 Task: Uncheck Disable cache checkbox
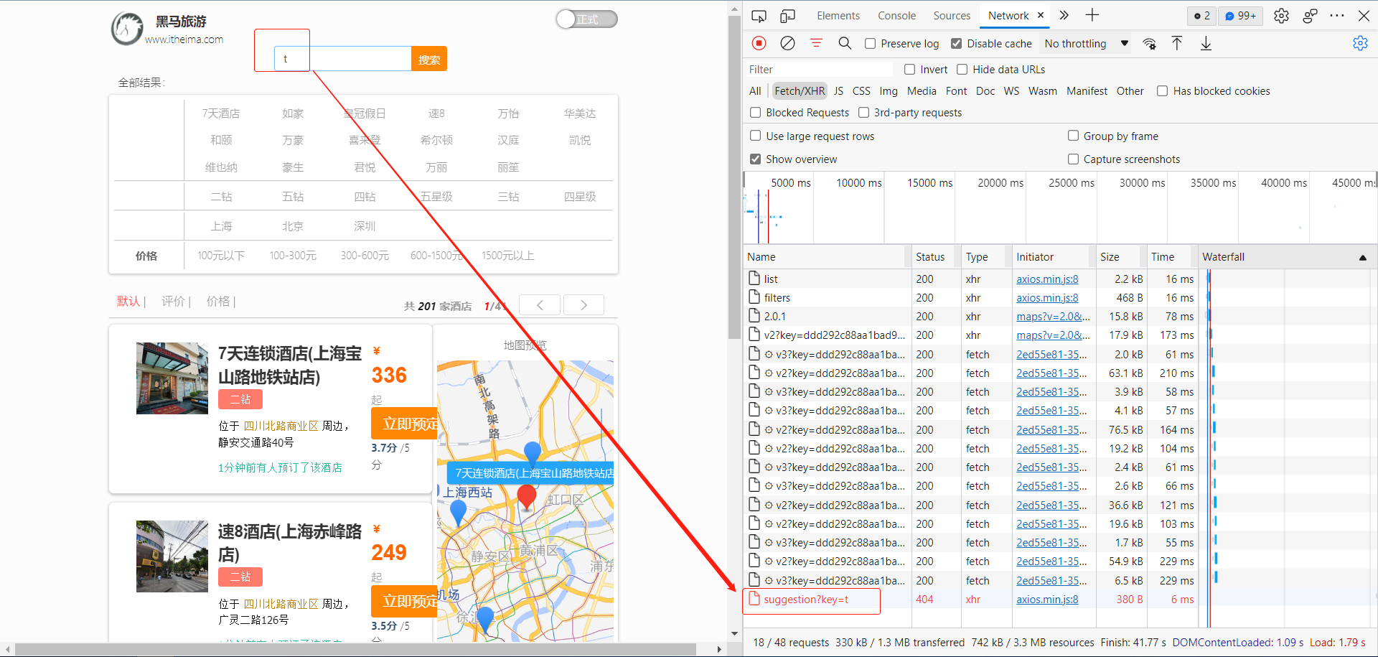(956, 44)
